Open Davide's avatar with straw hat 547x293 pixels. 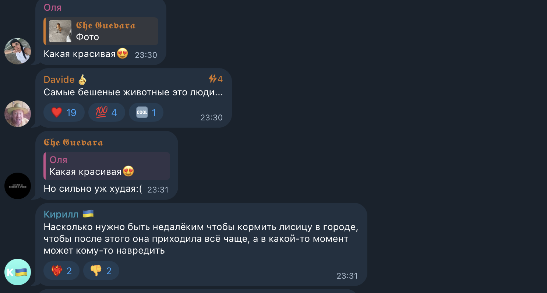(18, 114)
